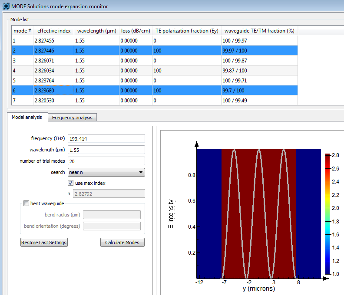
Task: Click TE/TM fraction cell '100 / 99.49'
Action: tap(259, 100)
